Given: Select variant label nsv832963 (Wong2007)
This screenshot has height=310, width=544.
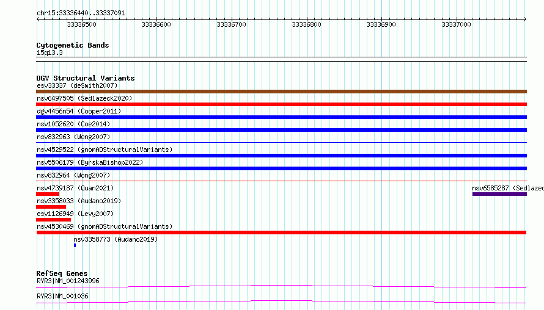Looking at the screenshot, I should tap(73, 137).
